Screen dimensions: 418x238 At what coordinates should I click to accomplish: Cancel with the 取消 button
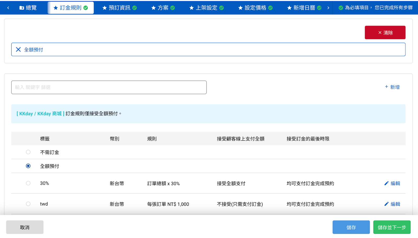(x=25, y=227)
